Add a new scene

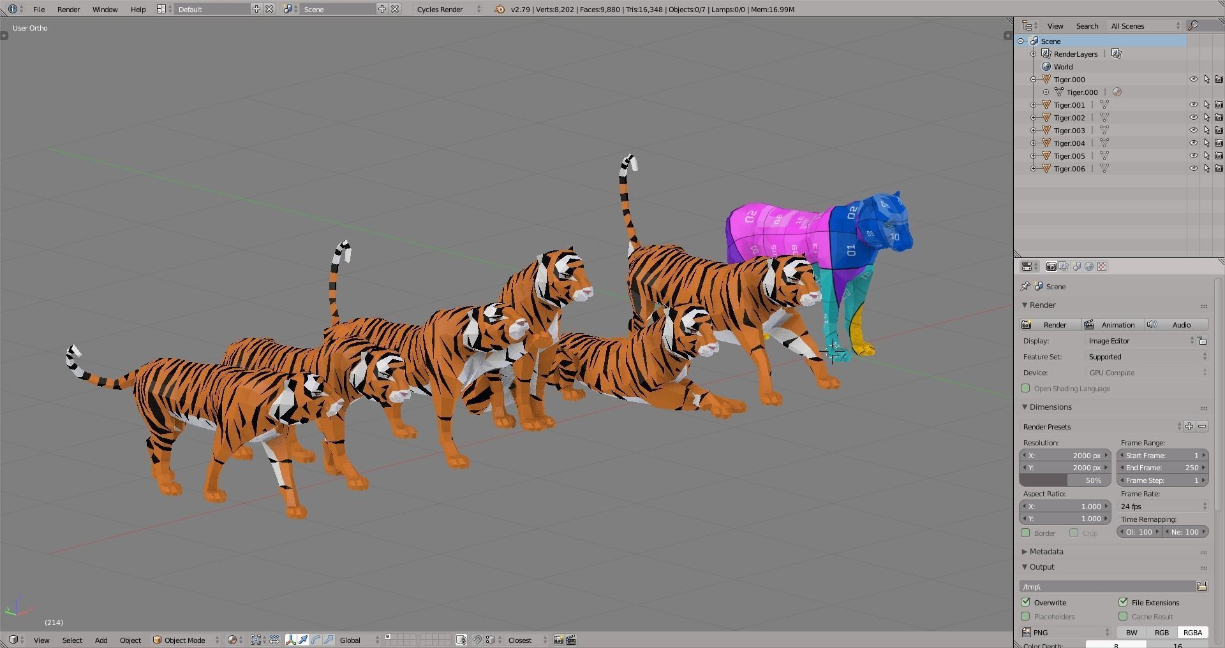point(382,9)
